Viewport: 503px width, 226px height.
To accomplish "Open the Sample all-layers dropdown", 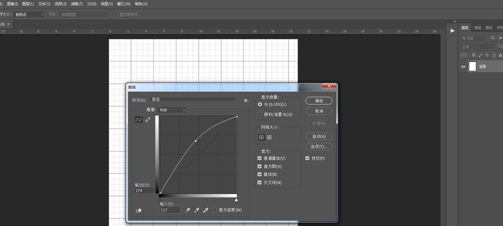I will coord(84,14).
